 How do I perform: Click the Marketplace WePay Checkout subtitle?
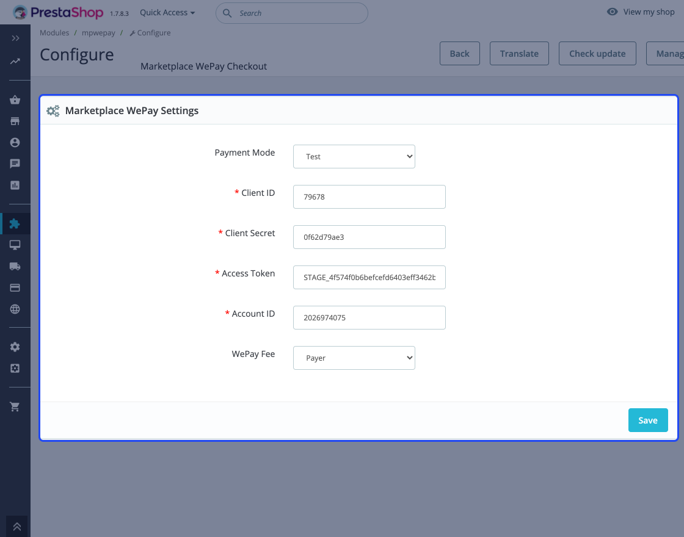(x=204, y=67)
